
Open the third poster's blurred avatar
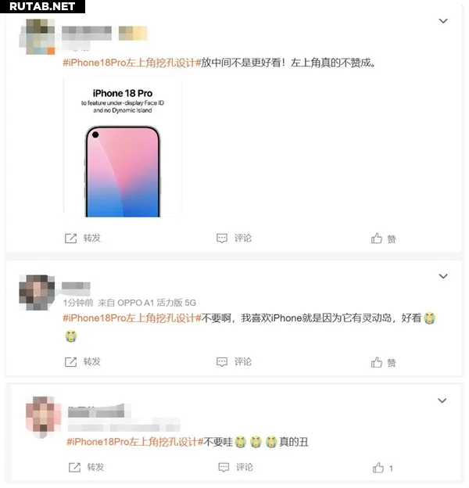(43, 415)
